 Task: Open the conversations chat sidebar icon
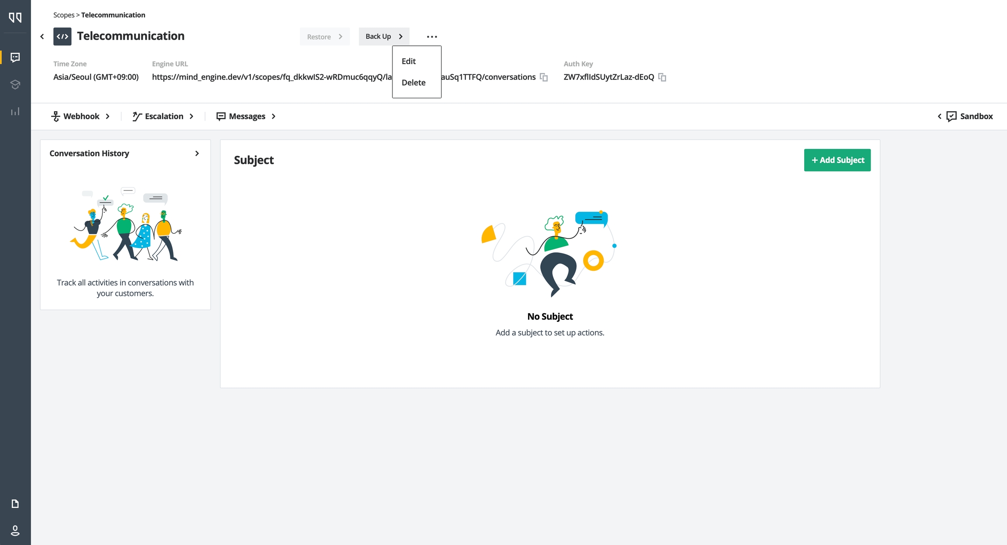[x=15, y=57]
